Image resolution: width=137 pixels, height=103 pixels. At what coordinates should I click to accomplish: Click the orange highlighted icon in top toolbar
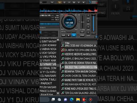[x=59, y=2]
